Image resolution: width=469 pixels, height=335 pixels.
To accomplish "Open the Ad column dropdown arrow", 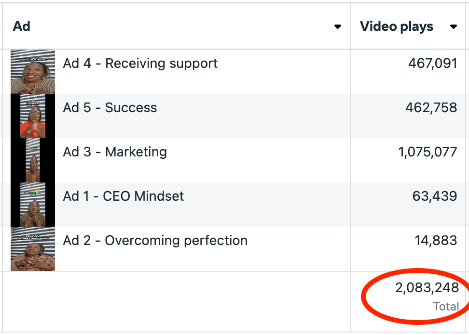I will pos(338,27).
